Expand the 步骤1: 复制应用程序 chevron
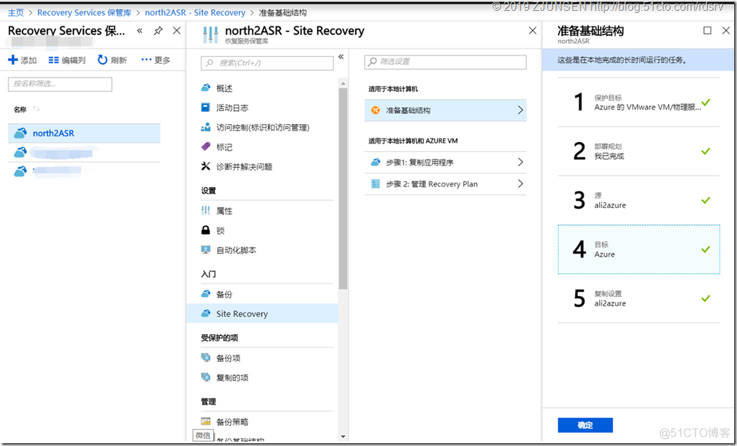Viewport: 737px width, 446px height. point(520,162)
